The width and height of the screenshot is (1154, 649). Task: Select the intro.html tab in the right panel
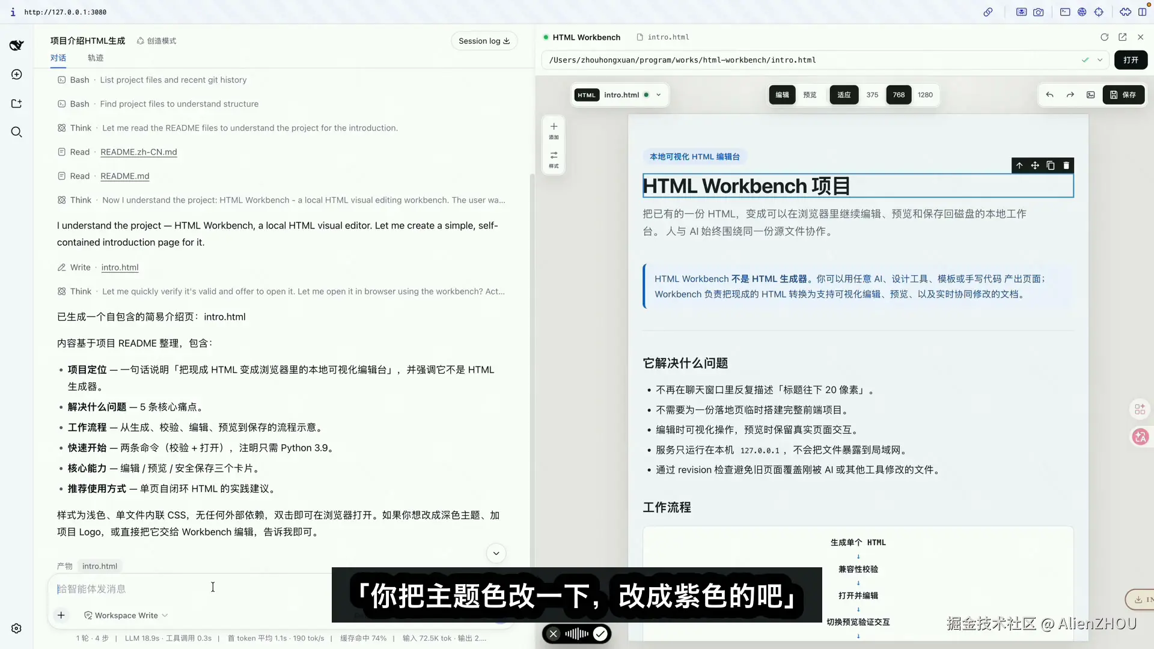coord(663,37)
